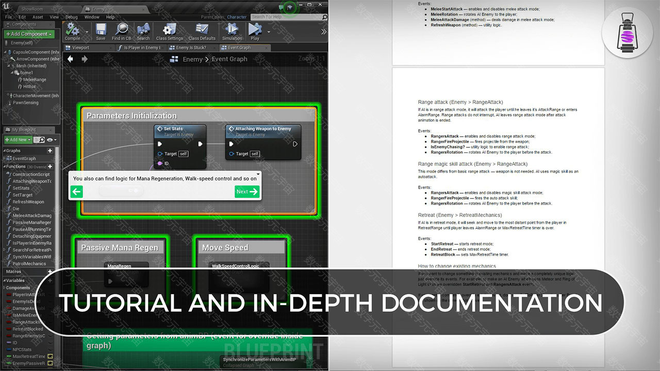Open Play options dropdown arrow

(x=268, y=31)
